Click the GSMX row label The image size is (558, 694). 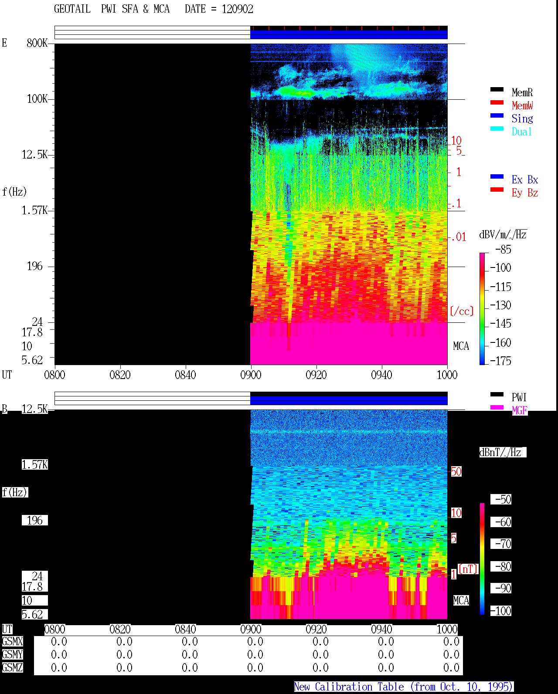(x=12, y=642)
